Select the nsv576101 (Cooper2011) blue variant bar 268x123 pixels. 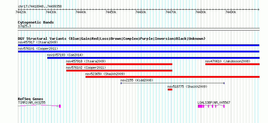[139, 52]
